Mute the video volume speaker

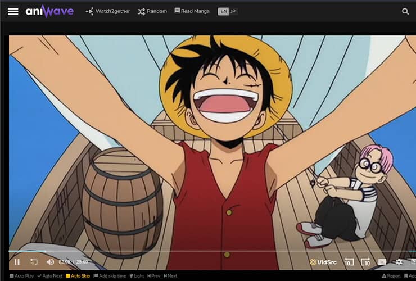(50, 262)
